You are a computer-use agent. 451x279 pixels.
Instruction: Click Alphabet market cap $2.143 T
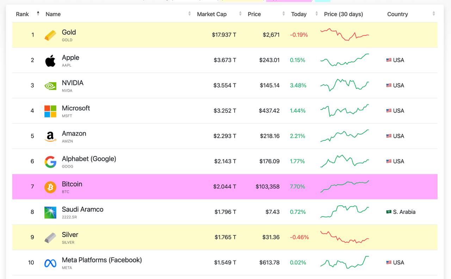tap(225, 161)
